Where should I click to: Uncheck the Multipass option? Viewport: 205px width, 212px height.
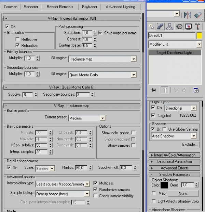coord(95,183)
